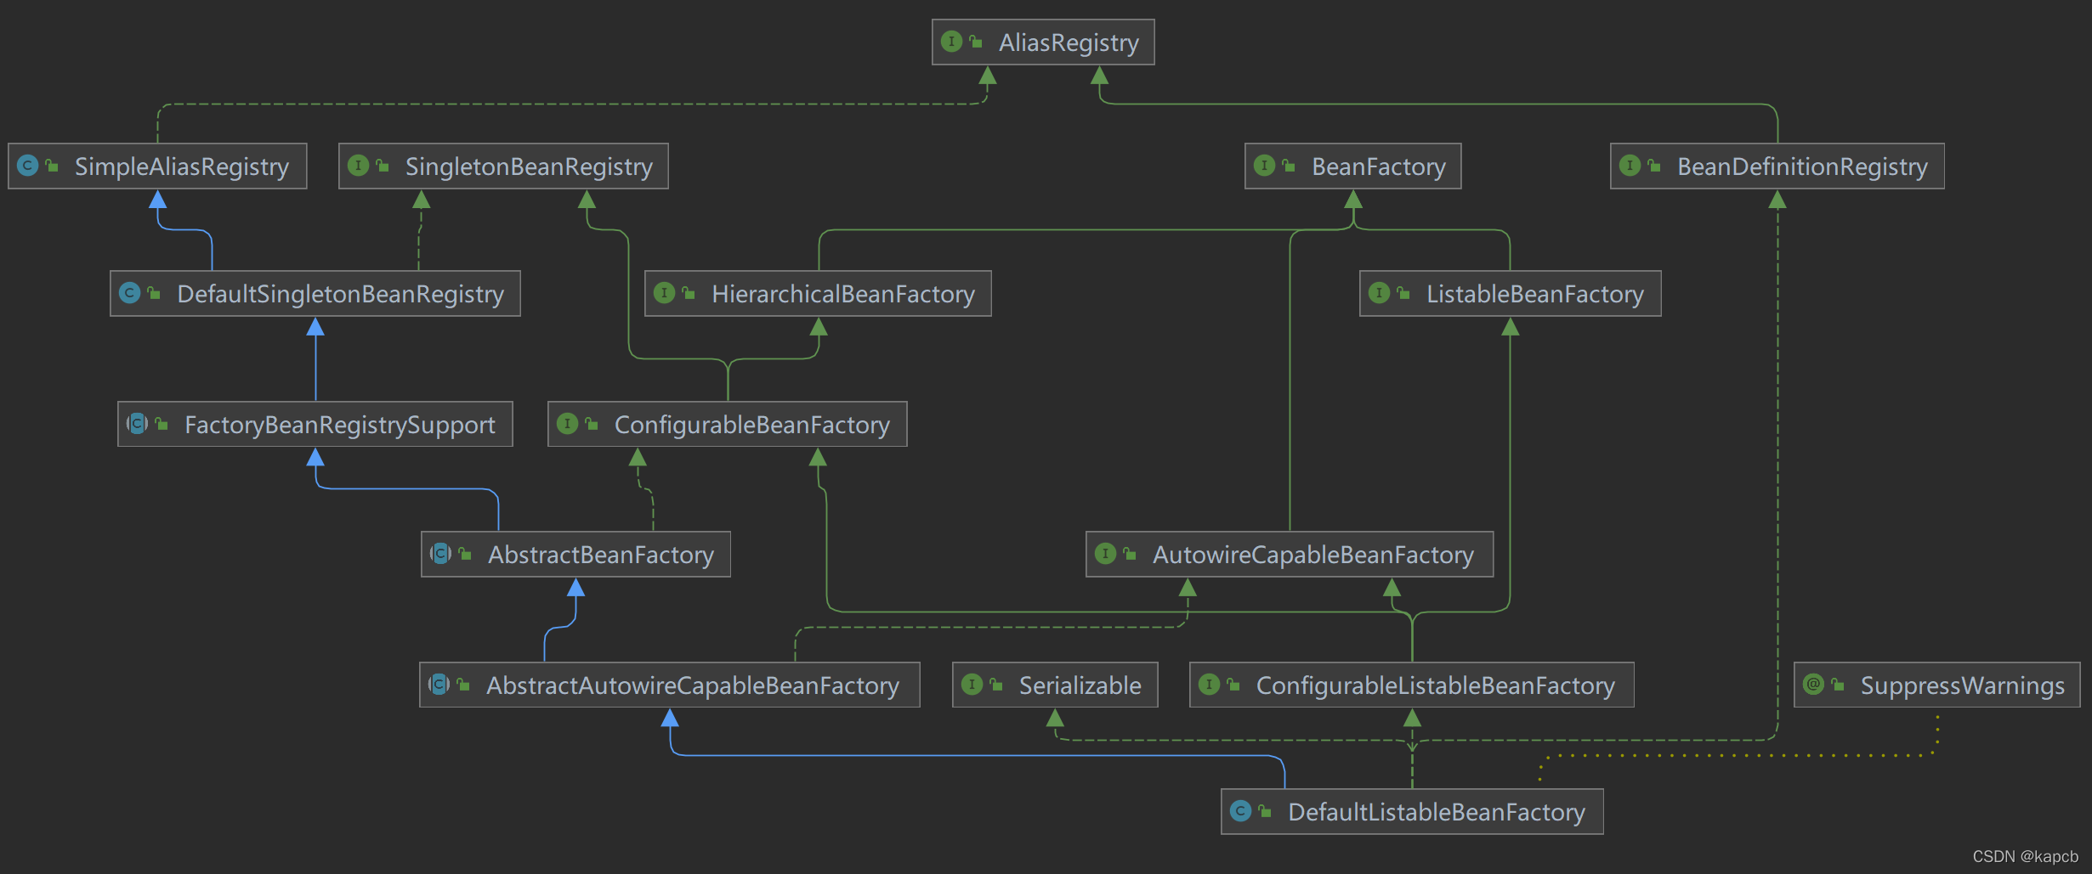Select the AliasRegistry label text

[1069, 42]
